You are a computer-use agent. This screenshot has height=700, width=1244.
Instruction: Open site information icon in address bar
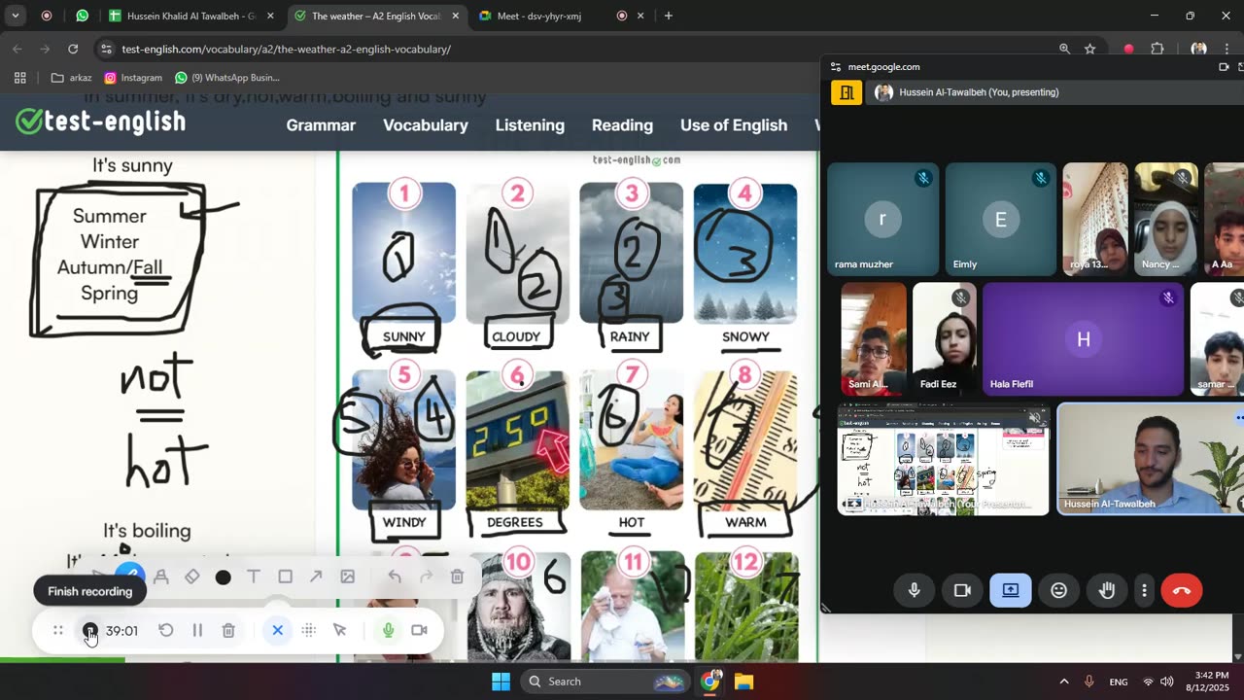click(106, 49)
